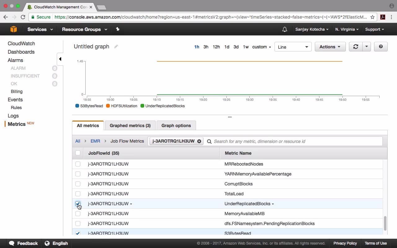Screen dimensions: 397x248
Task: Open the custom time range dropdown
Action: 261,47
